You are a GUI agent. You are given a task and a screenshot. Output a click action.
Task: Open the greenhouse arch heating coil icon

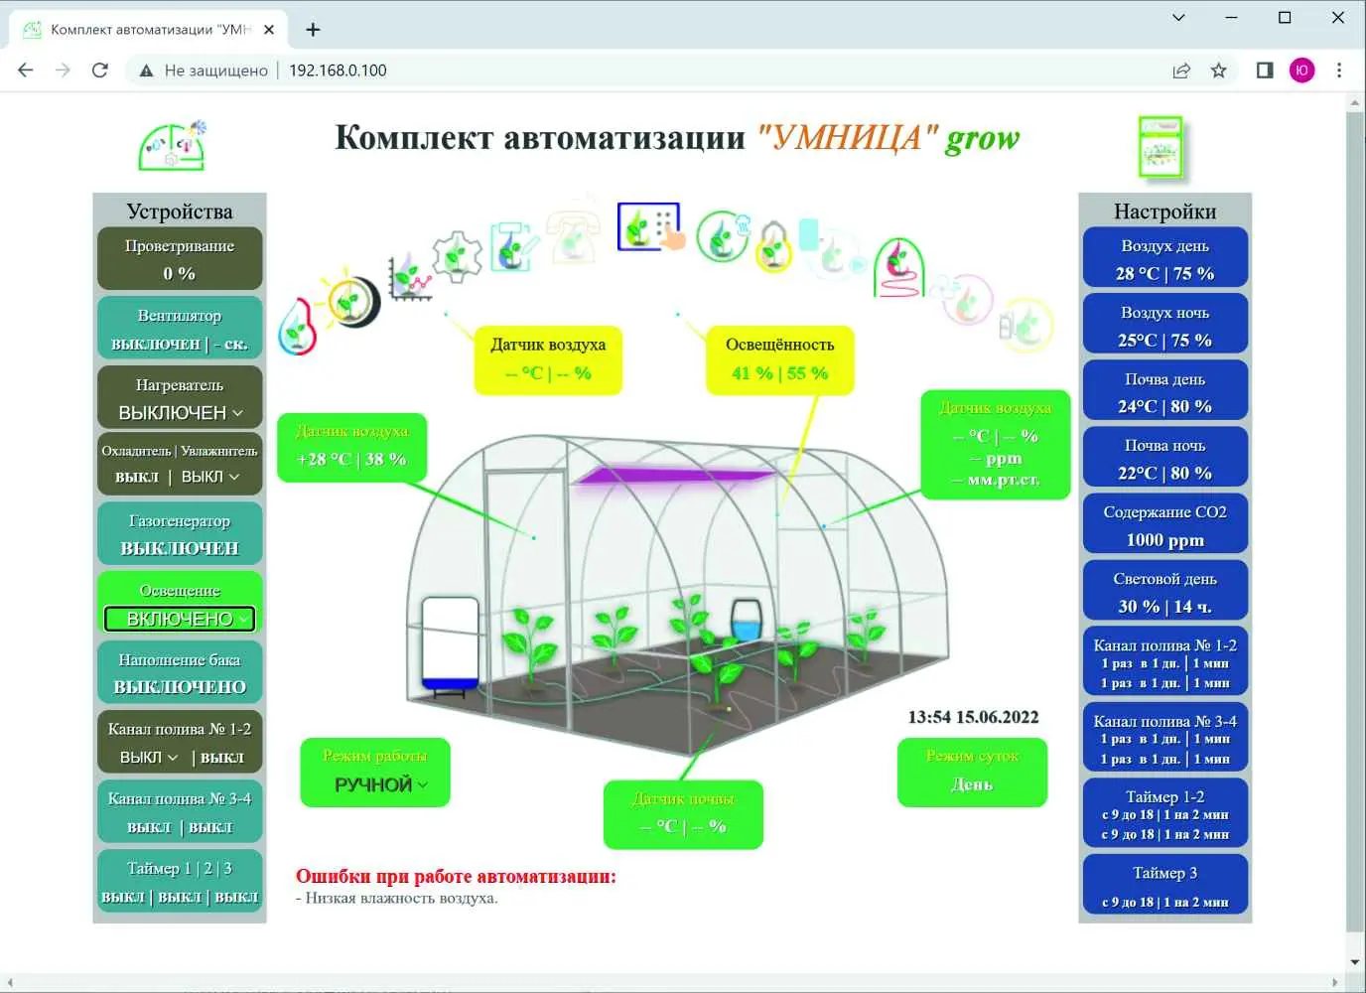(898, 266)
